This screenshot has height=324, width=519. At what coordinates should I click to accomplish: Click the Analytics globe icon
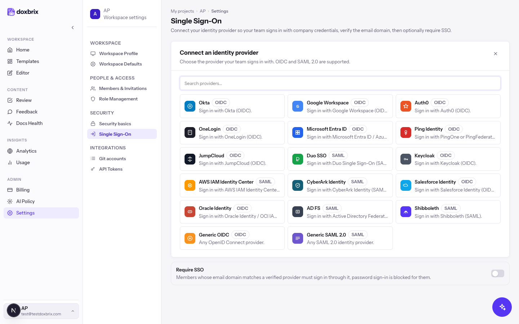(10, 151)
